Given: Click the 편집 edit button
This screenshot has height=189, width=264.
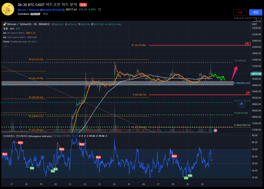Looking at the screenshot, I should pos(256,12).
